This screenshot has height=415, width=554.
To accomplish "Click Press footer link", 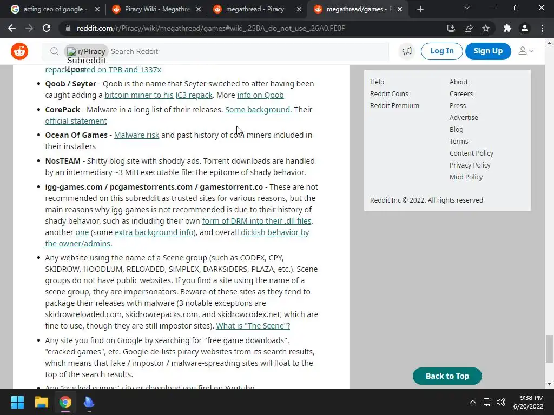I will [x=458, y=106].
